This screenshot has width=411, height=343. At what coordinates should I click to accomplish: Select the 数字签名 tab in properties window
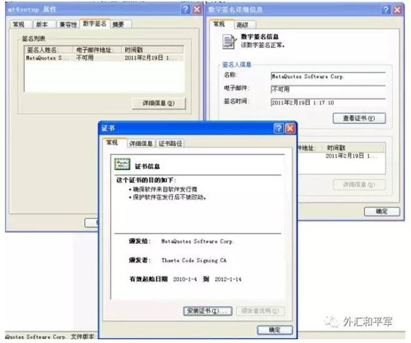click(94, 24)
